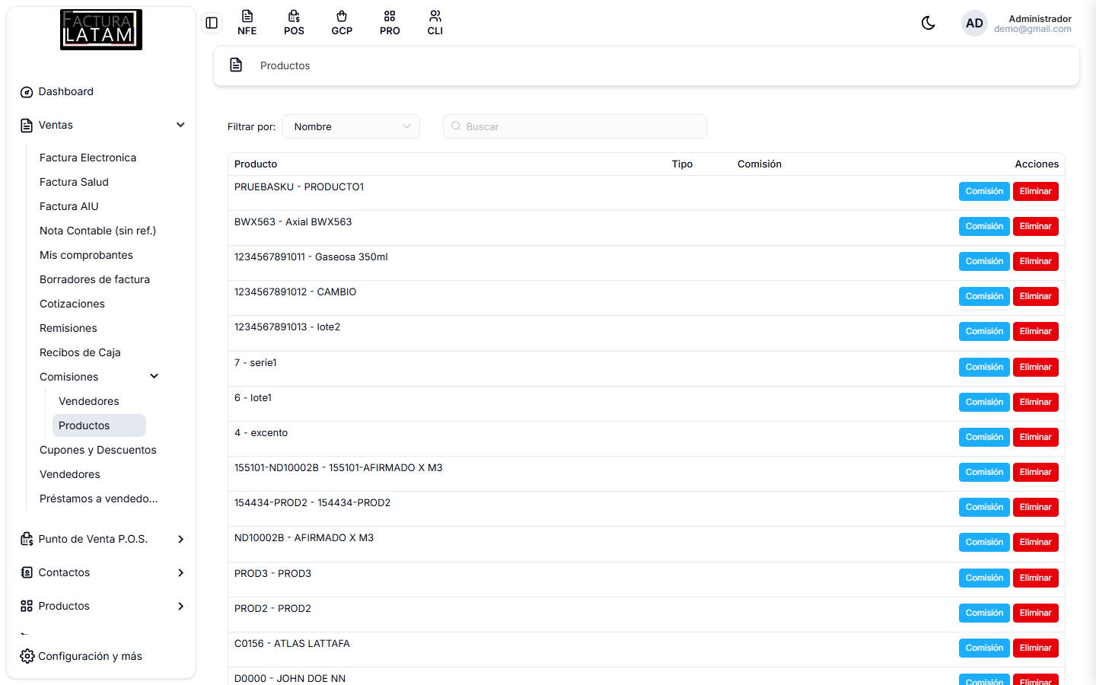Screen dimensions: 1096x685
Task: Click the Productos grid icon in sidebar
Action: [x=27, y=606]
